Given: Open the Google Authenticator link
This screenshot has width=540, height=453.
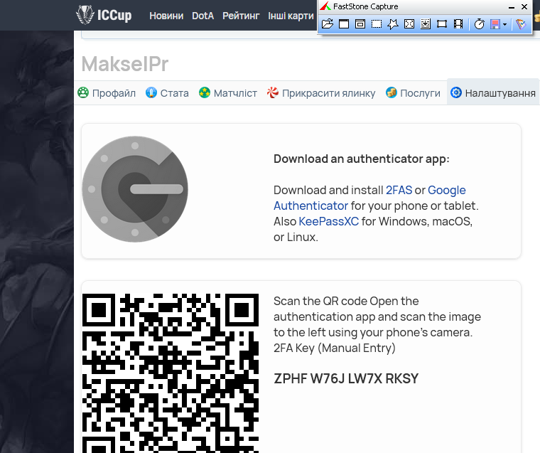Looking at the screenshot, I should (447, 191).
